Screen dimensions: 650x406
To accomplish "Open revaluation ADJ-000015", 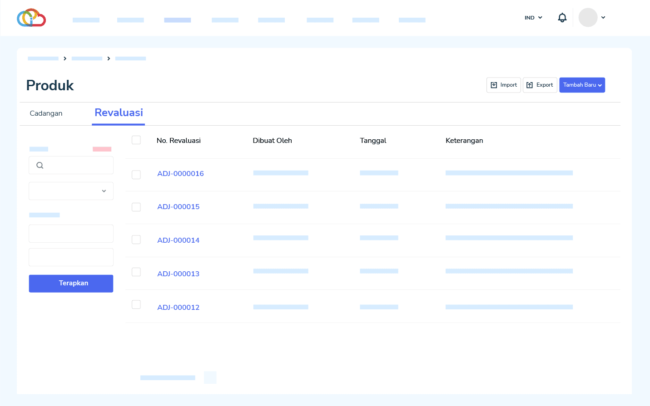I will click(x=179, y=207).
